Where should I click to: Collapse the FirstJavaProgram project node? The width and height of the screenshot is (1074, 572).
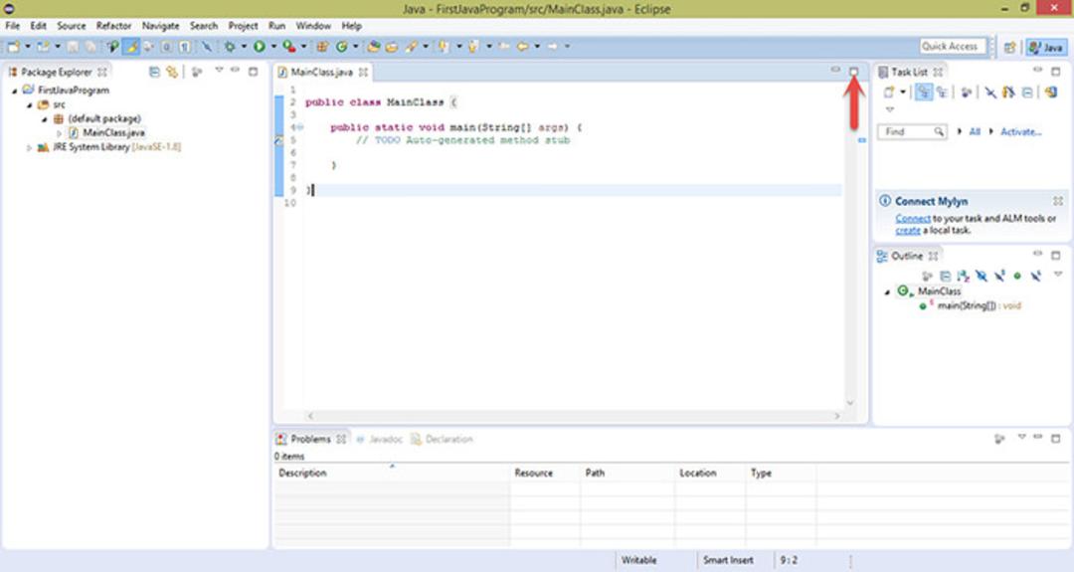14,91
